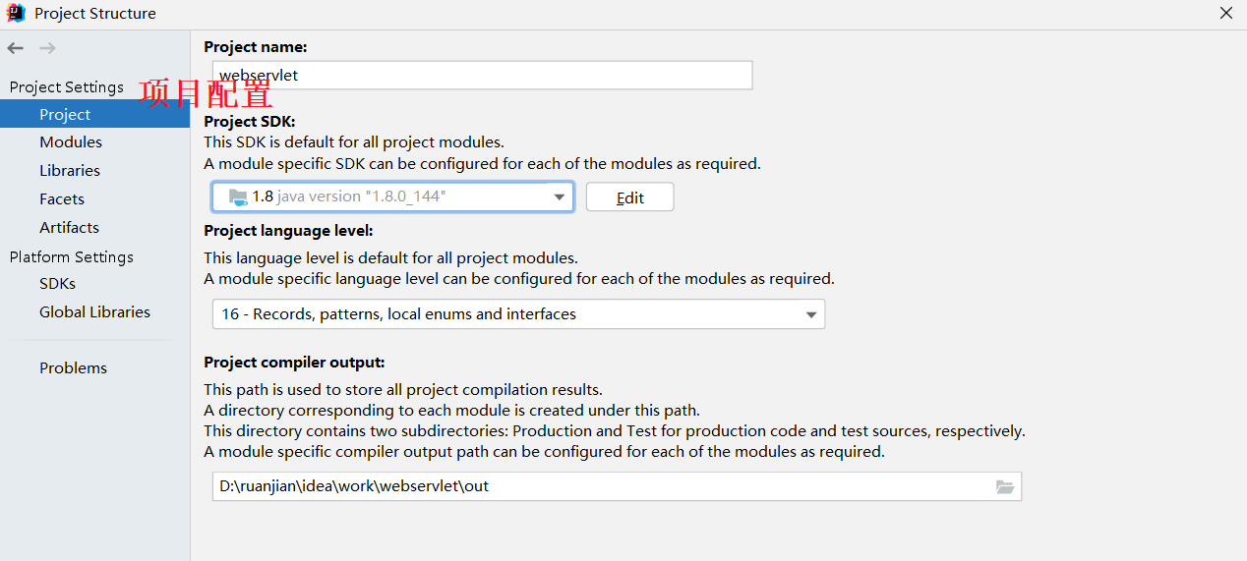Click the '16 - Records, patterns' language level text

click(399, 314)
